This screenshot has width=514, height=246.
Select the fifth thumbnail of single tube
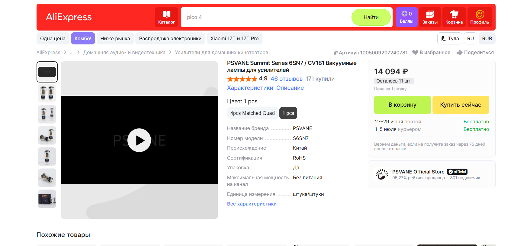[x=47, y=157]
